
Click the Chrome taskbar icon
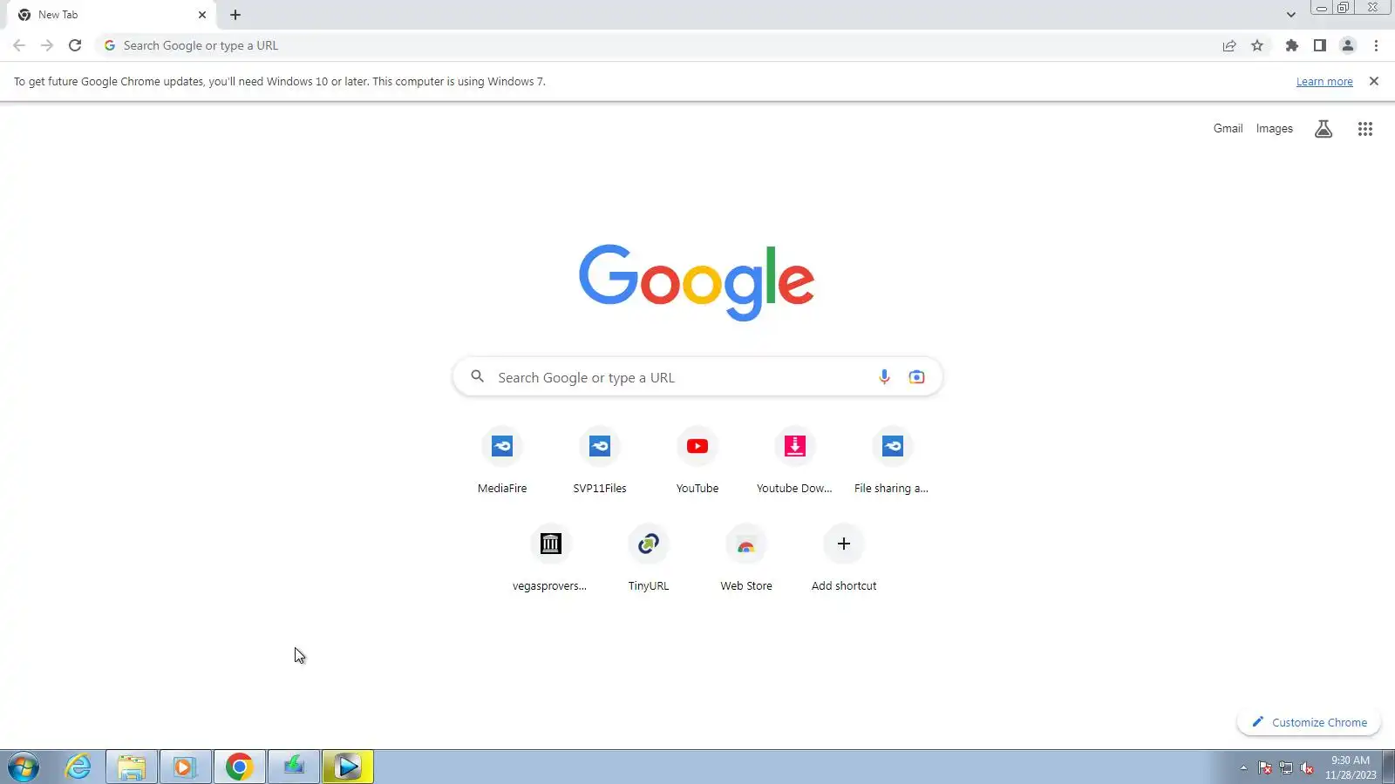pyautogui.click(x=239, y=767)
